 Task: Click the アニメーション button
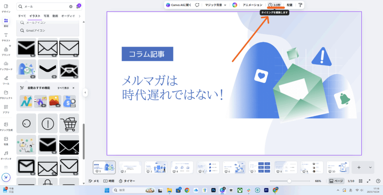(x=252, y=5)
